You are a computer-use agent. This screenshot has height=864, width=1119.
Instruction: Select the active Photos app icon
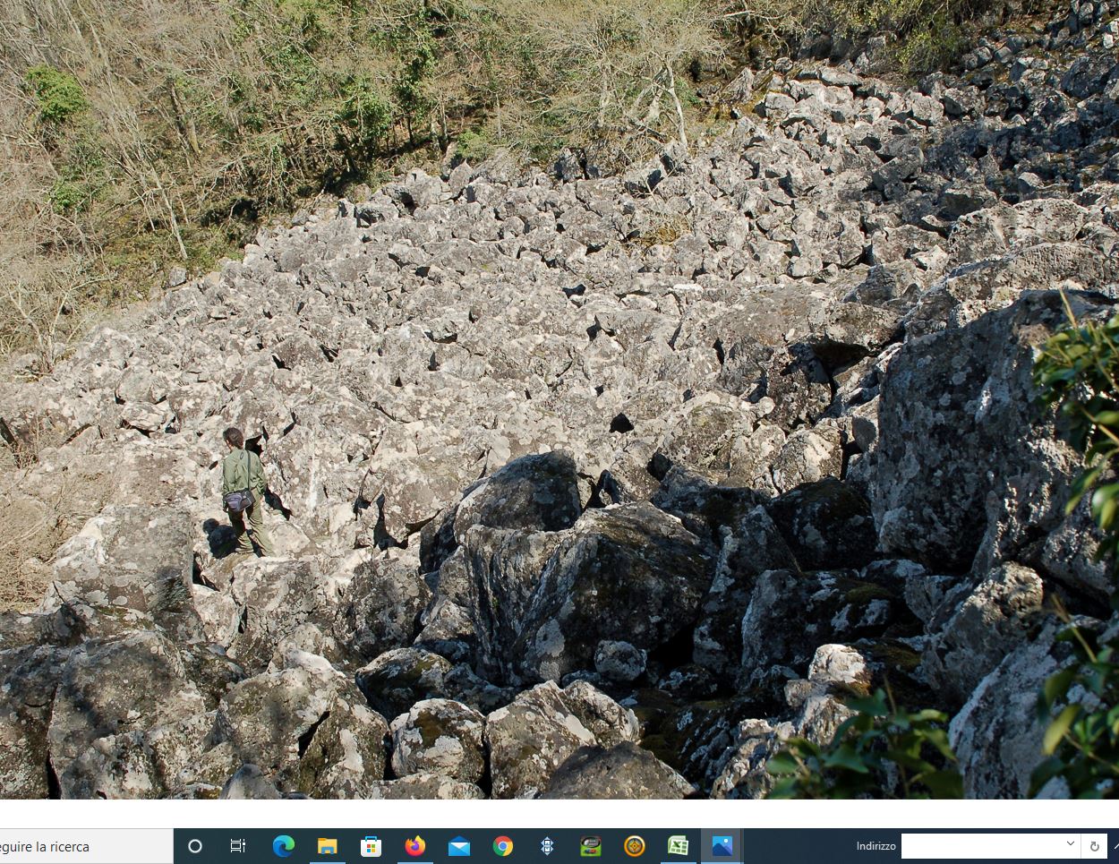(x=722, y=846)
